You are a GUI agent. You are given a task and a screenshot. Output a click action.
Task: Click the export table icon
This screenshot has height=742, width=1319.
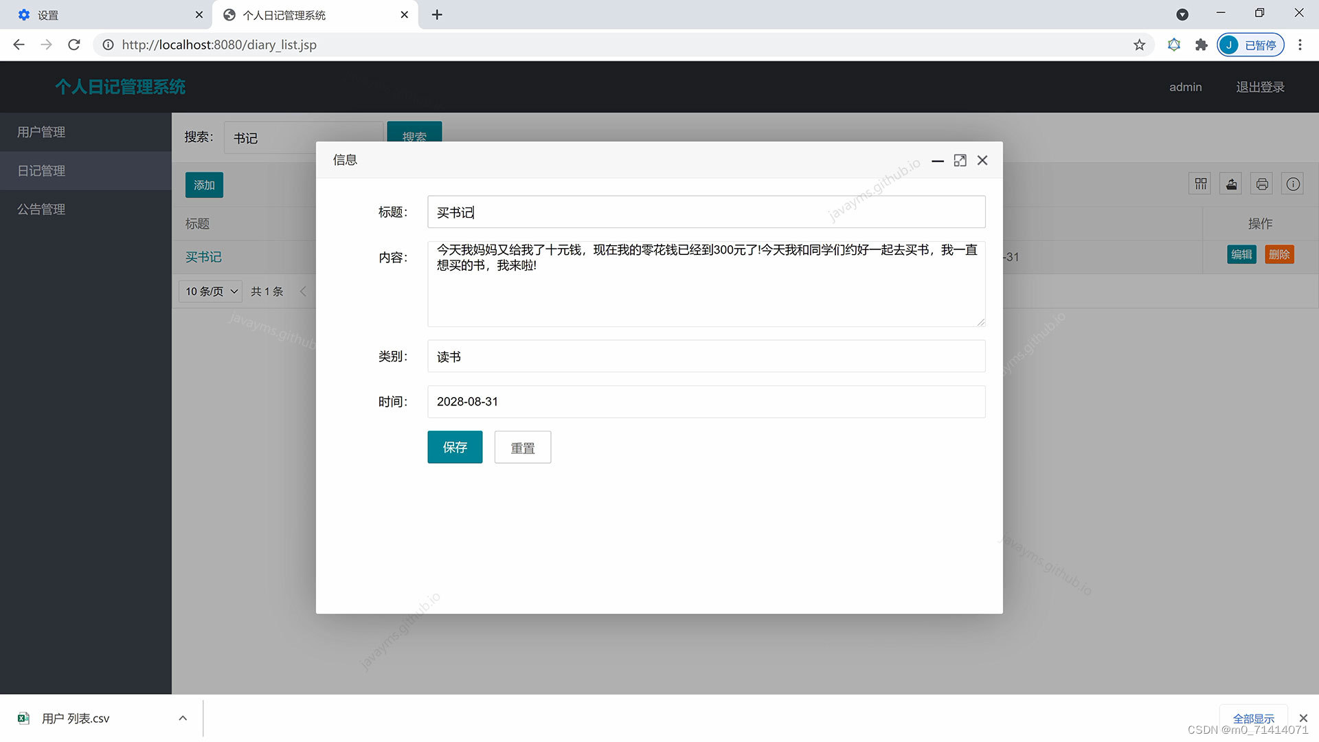point(1231,183)
